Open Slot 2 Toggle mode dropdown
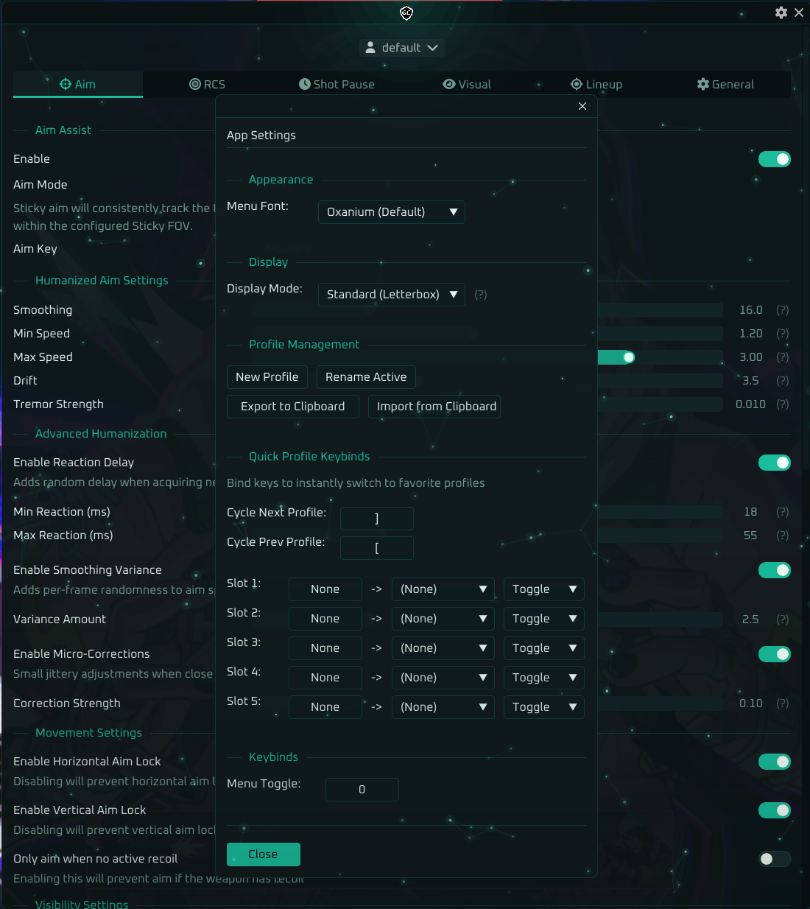The width and height of the screenshot is (810, 909). click(544, 619)
